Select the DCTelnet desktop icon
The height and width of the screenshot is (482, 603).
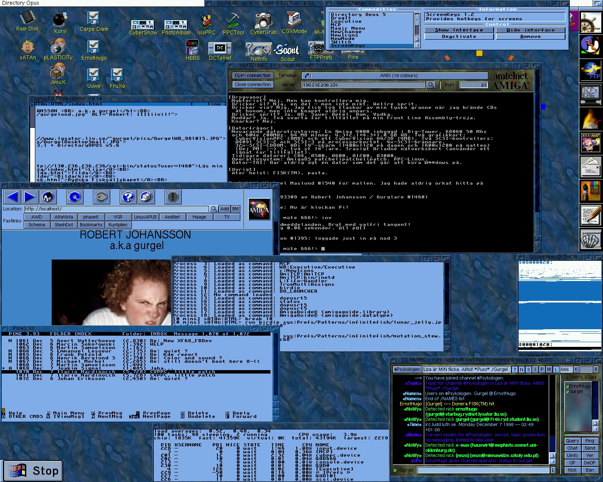pyautogui.click(x=220, y=52)
